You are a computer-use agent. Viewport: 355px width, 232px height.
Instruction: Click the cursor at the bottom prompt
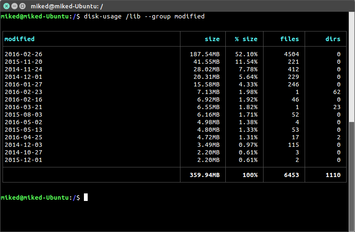coord(86,197)
